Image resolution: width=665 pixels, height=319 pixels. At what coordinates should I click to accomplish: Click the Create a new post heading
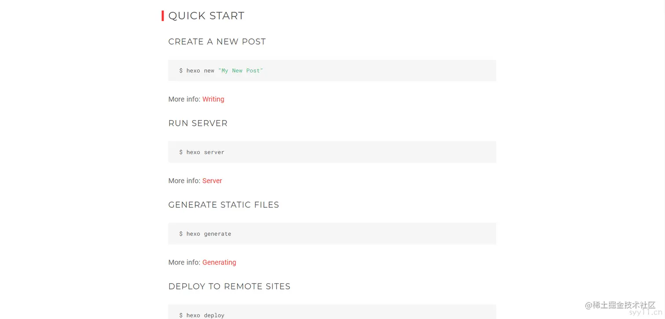coord(217,42)
